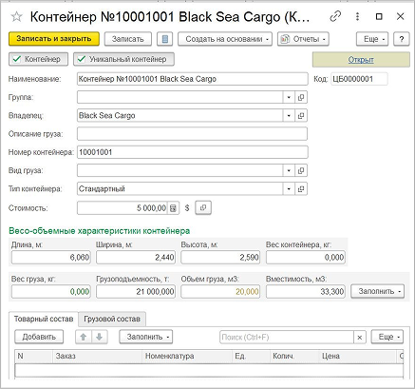
Task: Open the Создать на основании dropdown
Action: pos(225,39)
